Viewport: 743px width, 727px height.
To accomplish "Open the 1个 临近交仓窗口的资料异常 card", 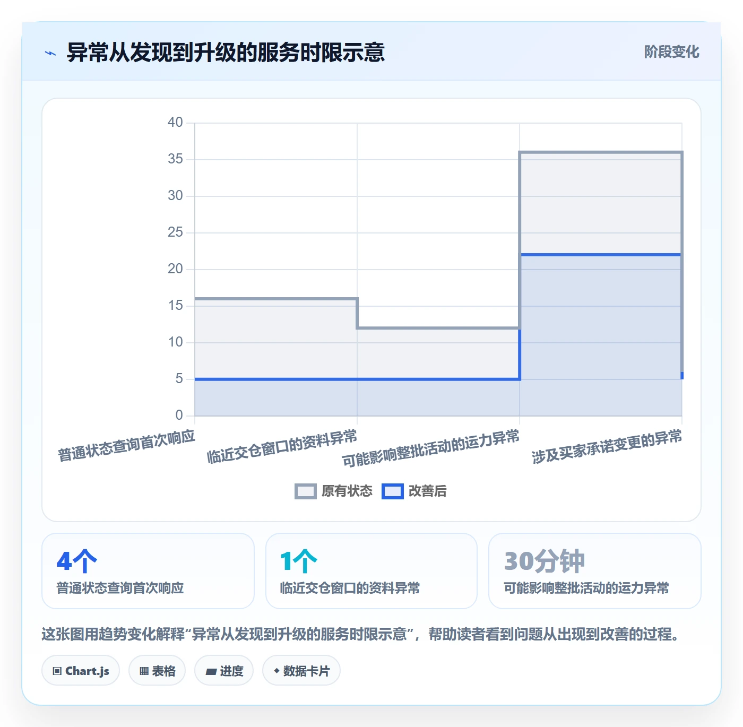I will 371,571.
